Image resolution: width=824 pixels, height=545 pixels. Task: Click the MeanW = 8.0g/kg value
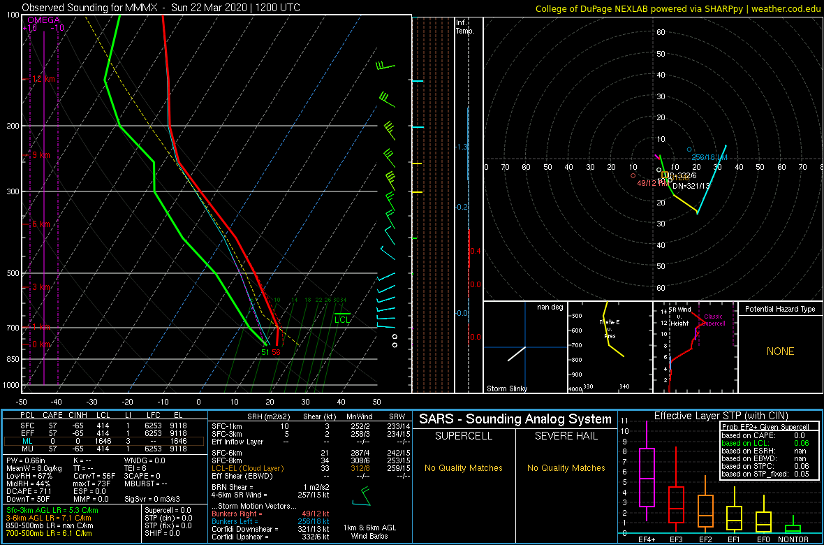click(x=35, y=468)
